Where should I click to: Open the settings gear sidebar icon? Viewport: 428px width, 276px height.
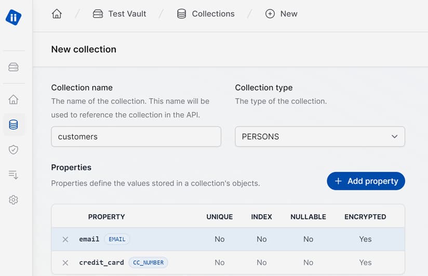point(14,200)
